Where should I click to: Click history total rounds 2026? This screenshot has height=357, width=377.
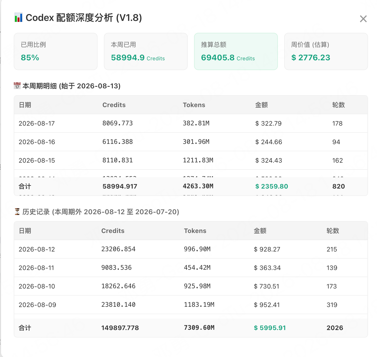[x=335, y=328]
